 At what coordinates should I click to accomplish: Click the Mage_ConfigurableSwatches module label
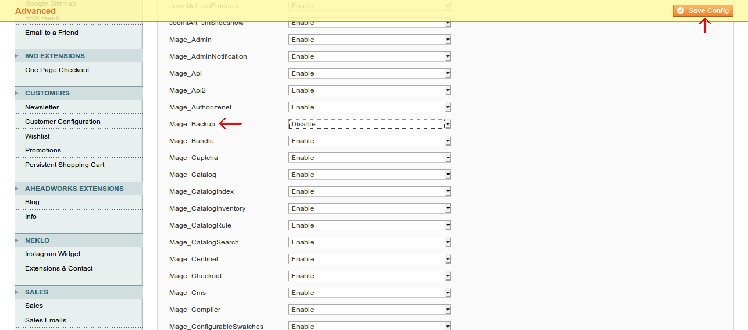(216, 327)
